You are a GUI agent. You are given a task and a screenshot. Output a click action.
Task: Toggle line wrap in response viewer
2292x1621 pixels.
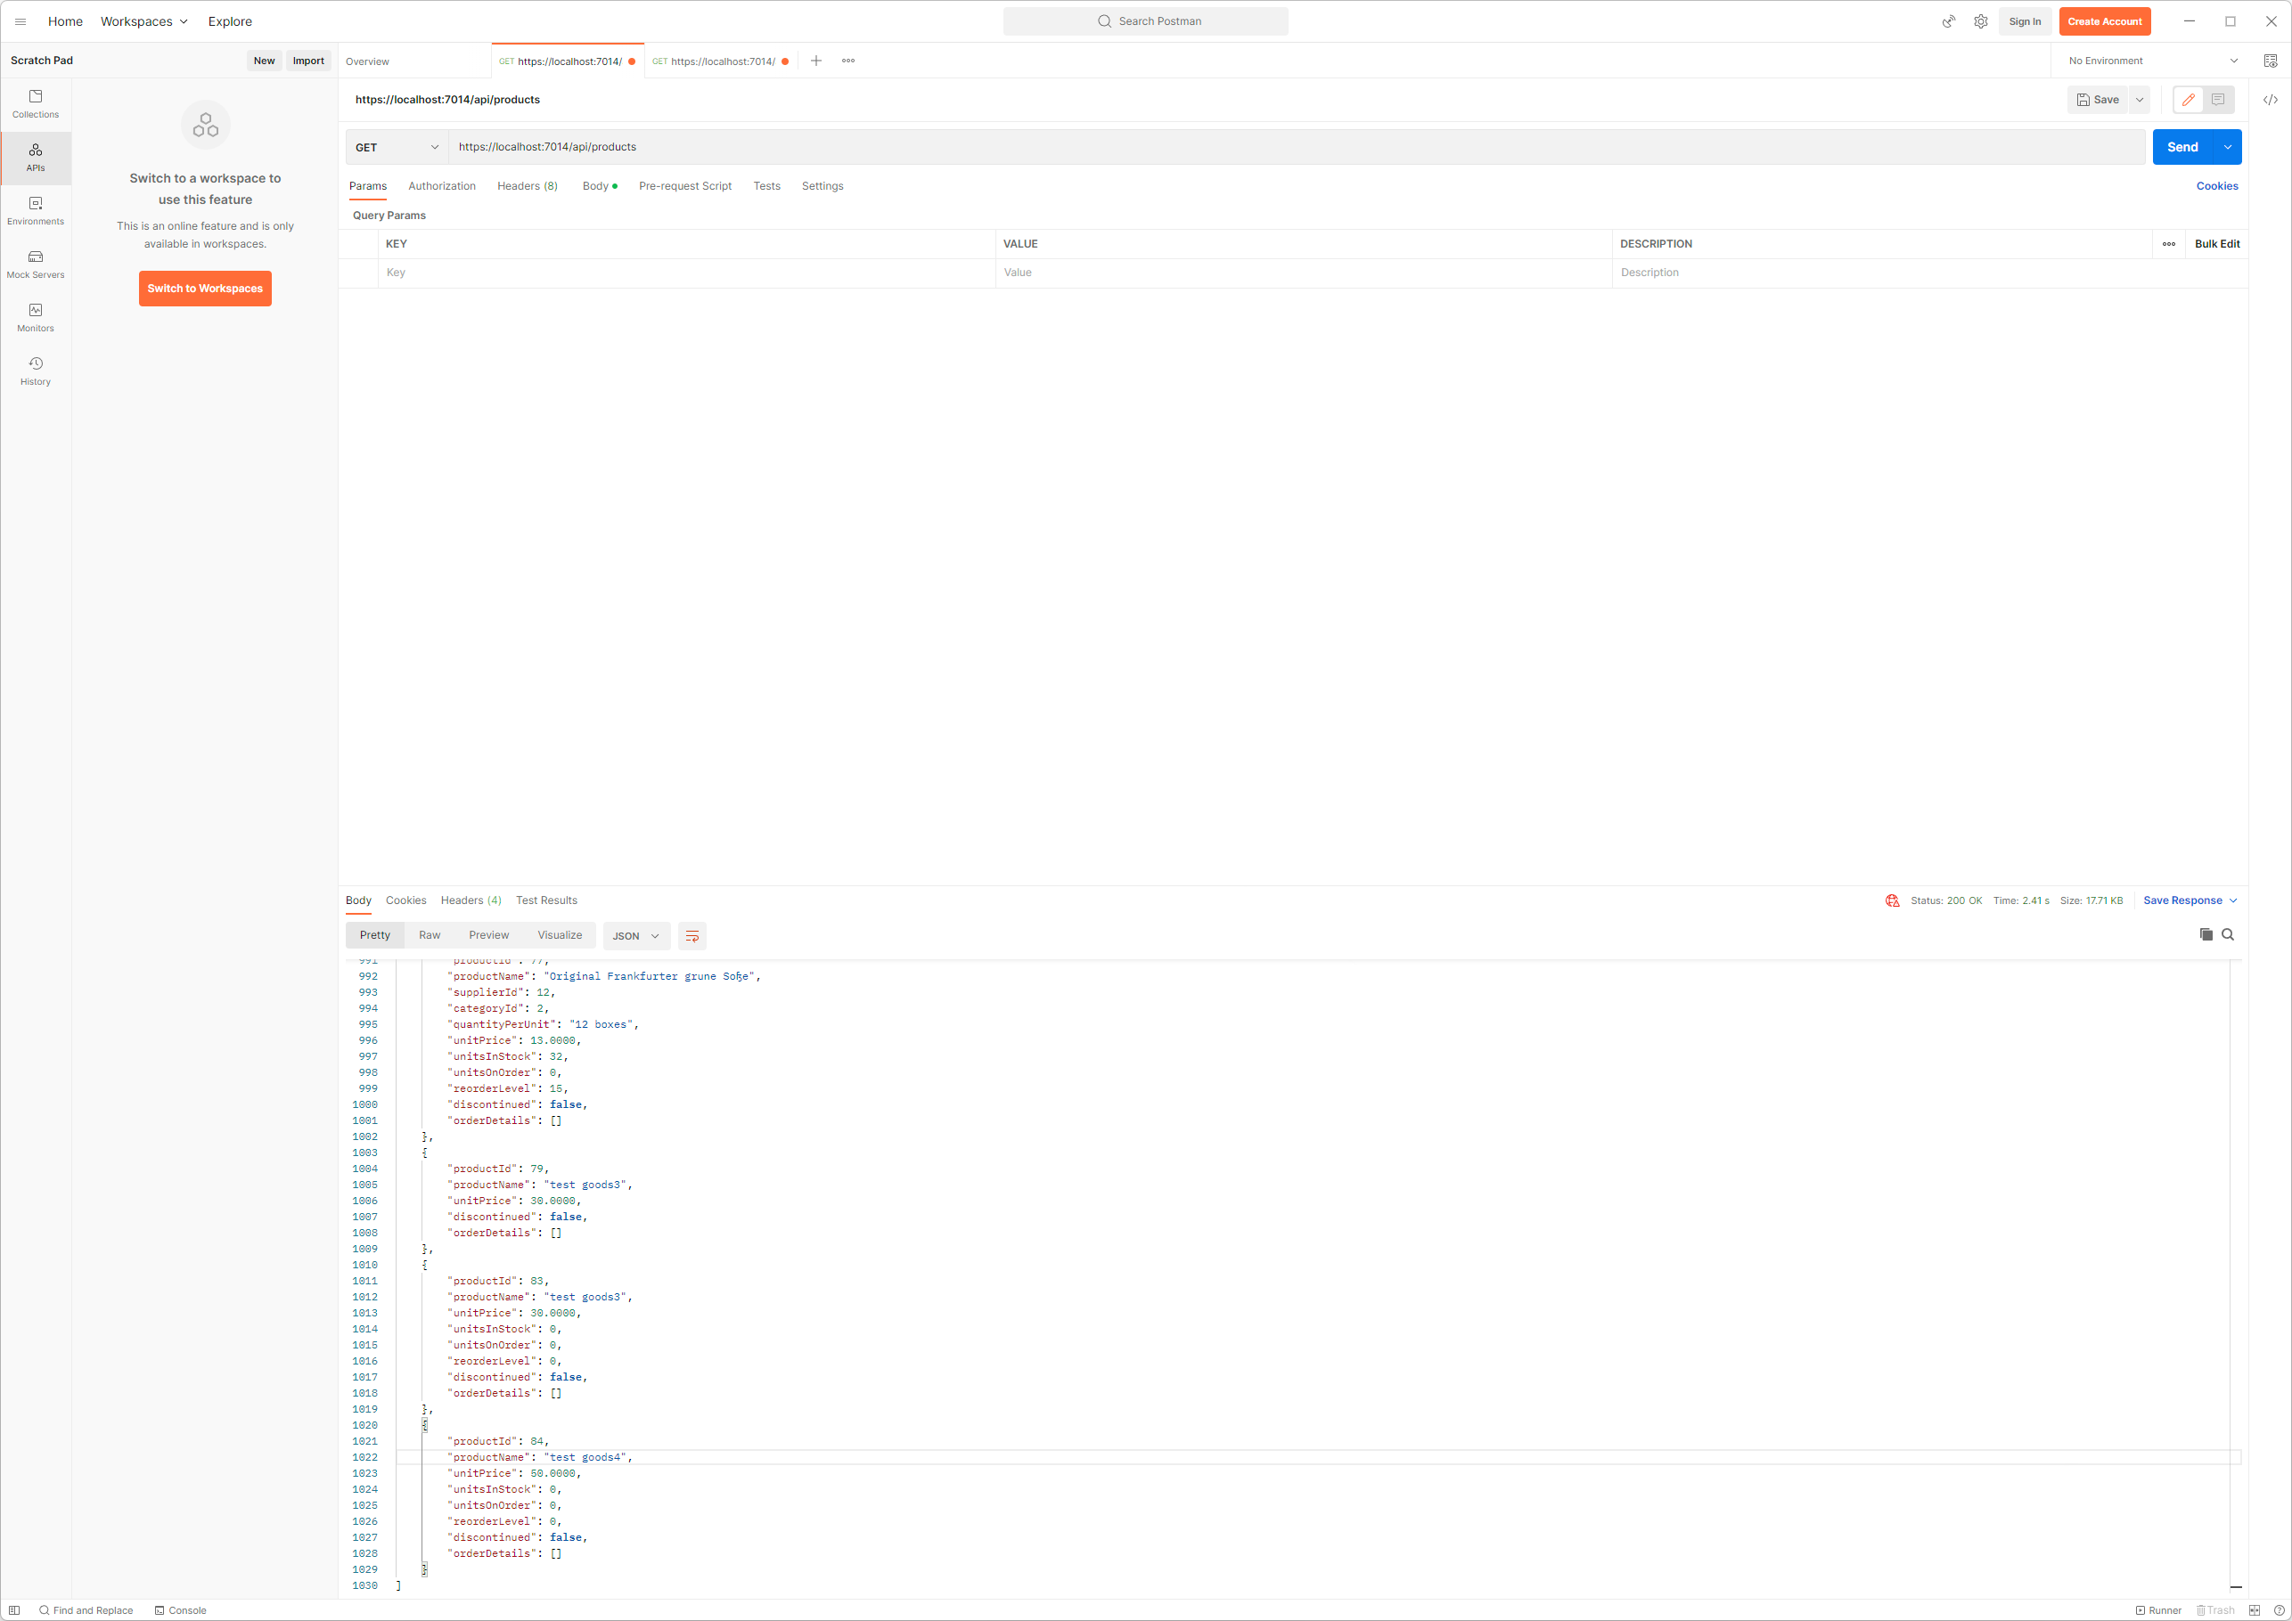click(692, 935)
